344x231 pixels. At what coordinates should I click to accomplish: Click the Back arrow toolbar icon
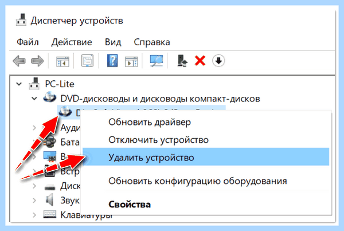tap(19, 61)
